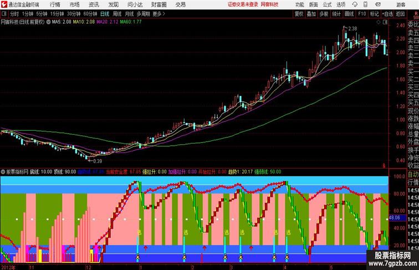Expand the main chart indicator dropdown arrow
The width and height of the screenshot is (419, 270).
point(48,22)
